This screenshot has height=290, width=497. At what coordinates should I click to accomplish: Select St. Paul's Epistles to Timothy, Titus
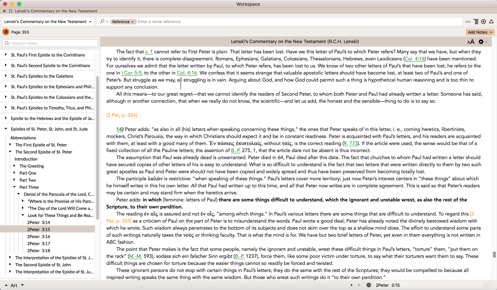coord(52,108)
